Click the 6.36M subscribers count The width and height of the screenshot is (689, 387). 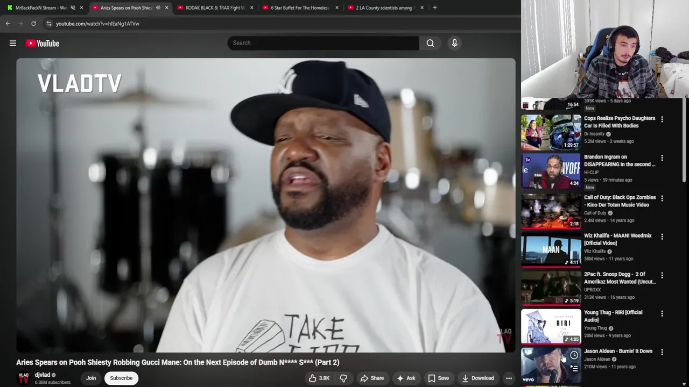point(53,383)
